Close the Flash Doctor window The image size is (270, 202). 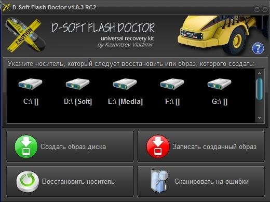265,9
